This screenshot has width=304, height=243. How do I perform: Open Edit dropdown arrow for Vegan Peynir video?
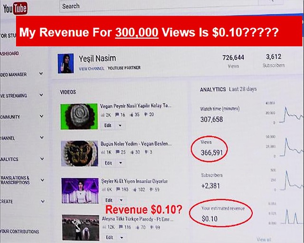tap(120, 126)
